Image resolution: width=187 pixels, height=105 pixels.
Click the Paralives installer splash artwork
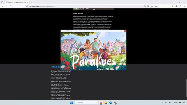(94, 51)
